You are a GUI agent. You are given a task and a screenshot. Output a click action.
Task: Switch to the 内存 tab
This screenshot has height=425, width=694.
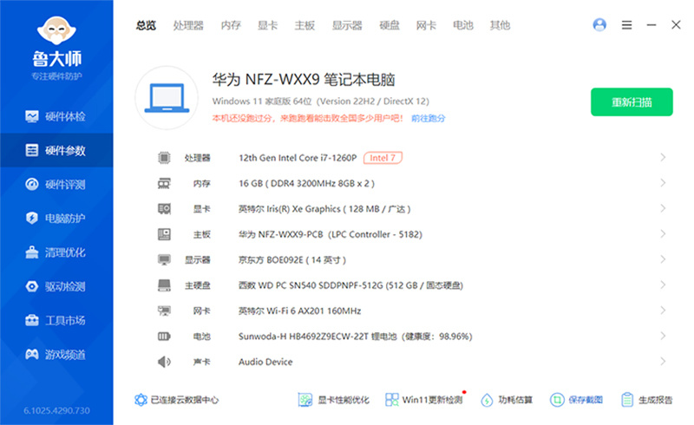(x=231, y=26)
